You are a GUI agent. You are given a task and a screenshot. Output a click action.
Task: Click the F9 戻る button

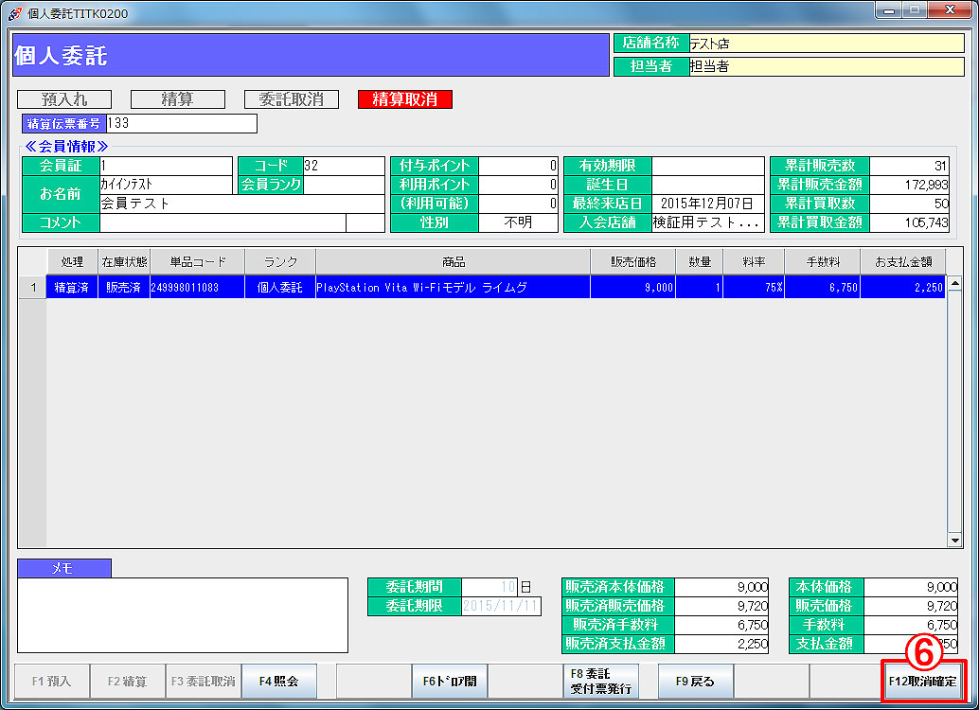695,681
